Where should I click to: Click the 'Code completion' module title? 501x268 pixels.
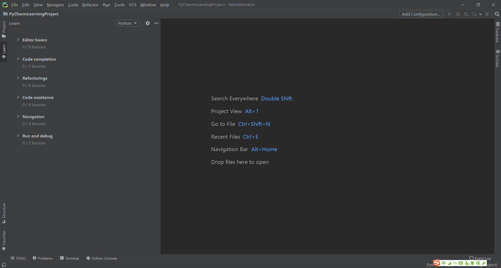coord(39,59)
